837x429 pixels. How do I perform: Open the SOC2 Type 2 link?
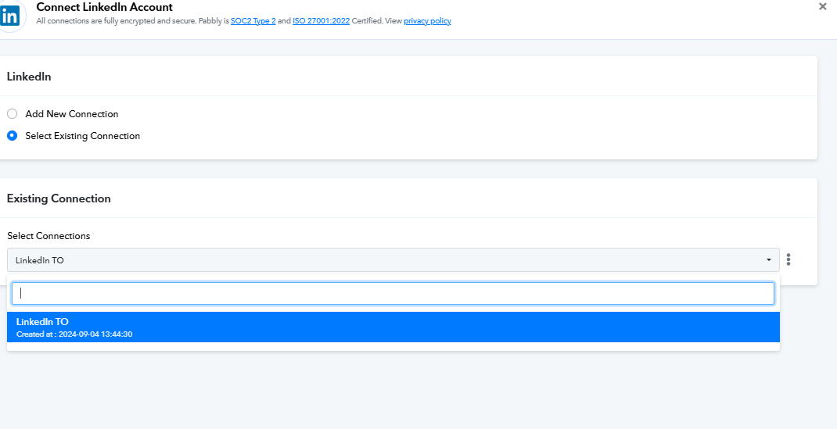pos(253,21)
